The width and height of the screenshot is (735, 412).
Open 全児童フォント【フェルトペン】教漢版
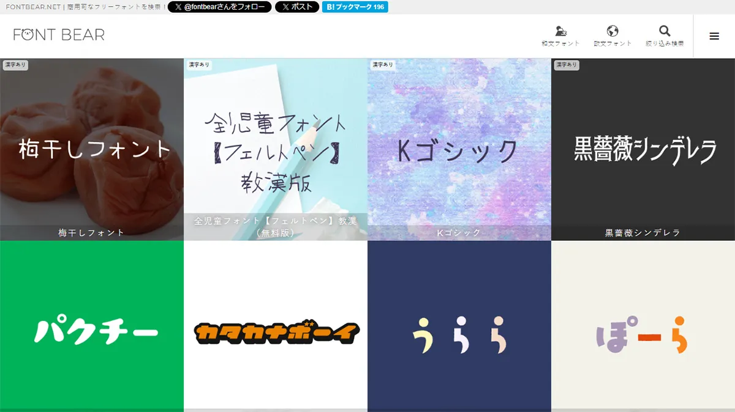pos(276,147)
